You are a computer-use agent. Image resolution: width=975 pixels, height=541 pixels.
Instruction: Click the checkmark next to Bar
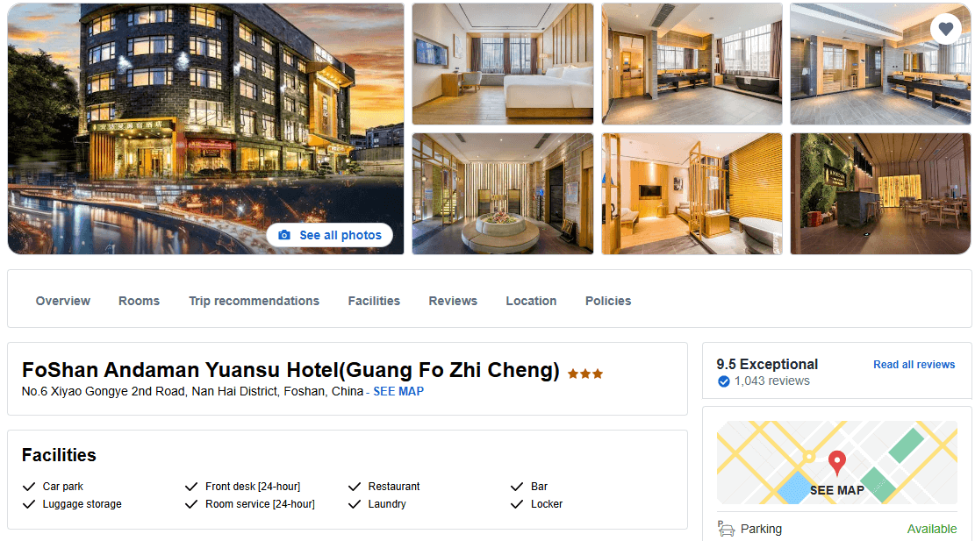517,487
